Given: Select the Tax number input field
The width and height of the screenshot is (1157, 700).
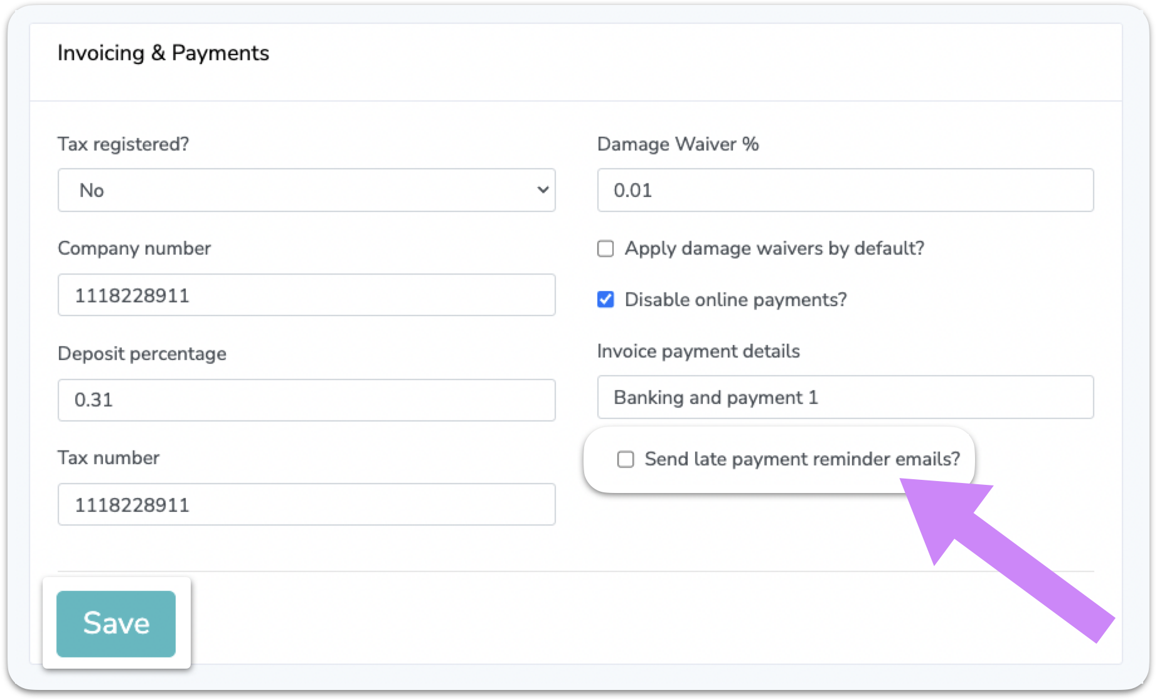Looking at the screenshot, I should (306, 504).
